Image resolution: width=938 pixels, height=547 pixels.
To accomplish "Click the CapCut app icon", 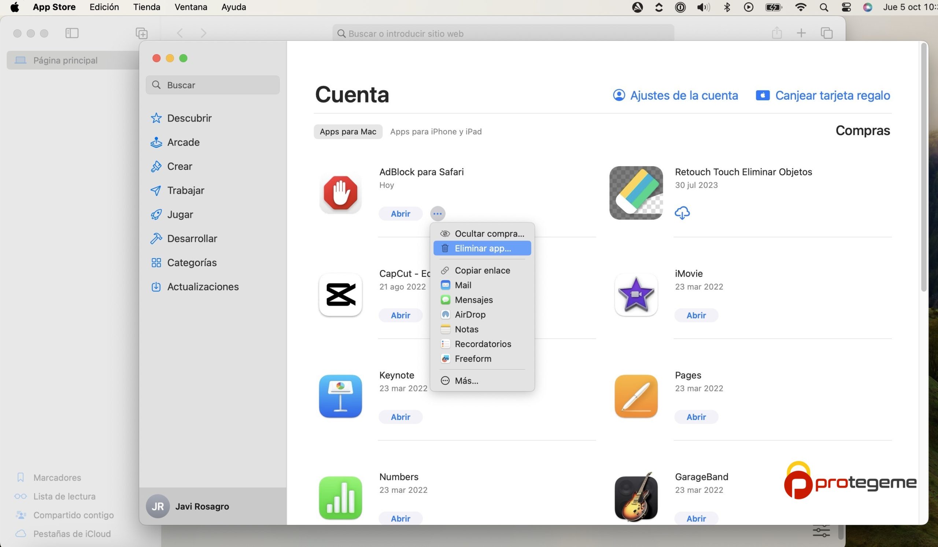I will pos(340,294).
